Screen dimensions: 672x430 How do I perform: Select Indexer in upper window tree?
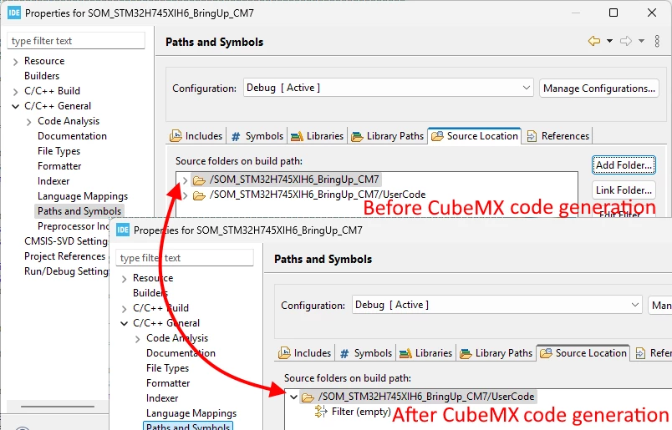point(53,180)
